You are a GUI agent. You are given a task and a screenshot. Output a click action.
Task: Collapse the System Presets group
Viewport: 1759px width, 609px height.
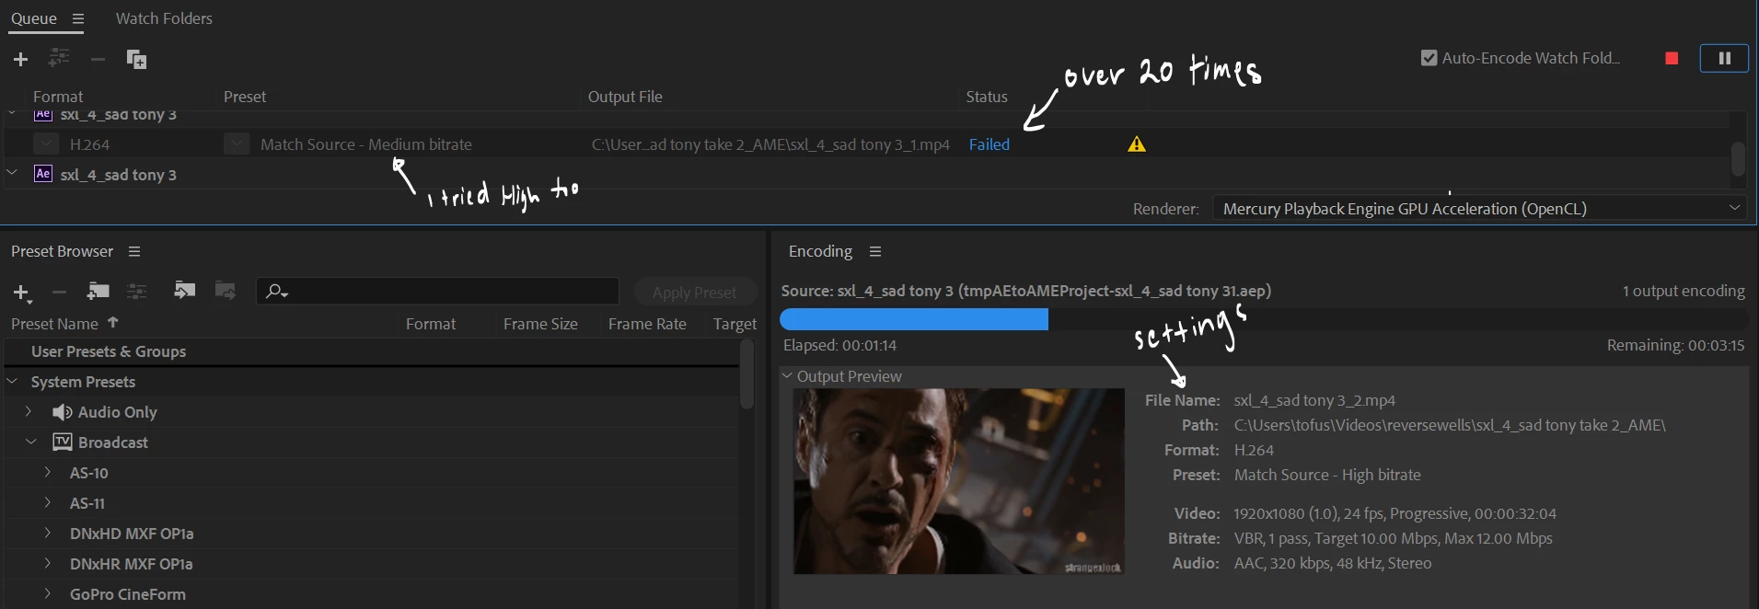12,381
